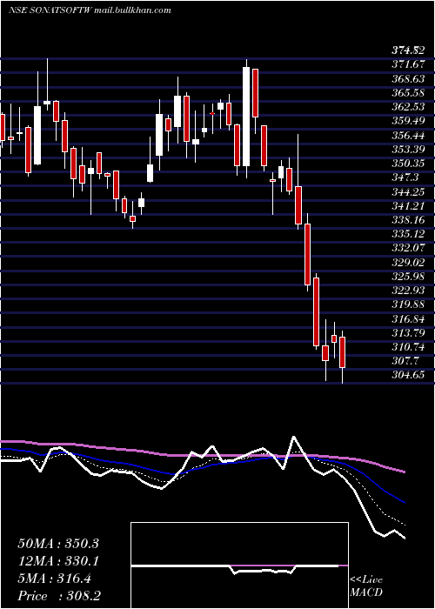Viewport: 435px width, 609px height.
Task: Pick the 353.39 price axis value
Action: 408,149
